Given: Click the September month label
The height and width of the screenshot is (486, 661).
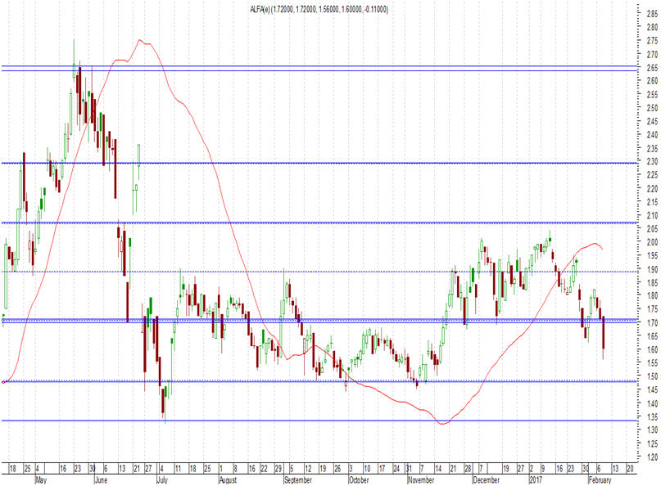Looking at the screenshot, I should click(298, 480).
